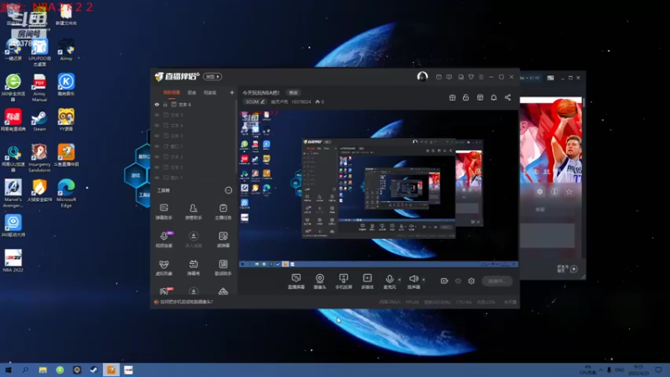The image size is (670, 377).
Task: Open the mail icon in companion title bar
Action: (x=439, y=77)
